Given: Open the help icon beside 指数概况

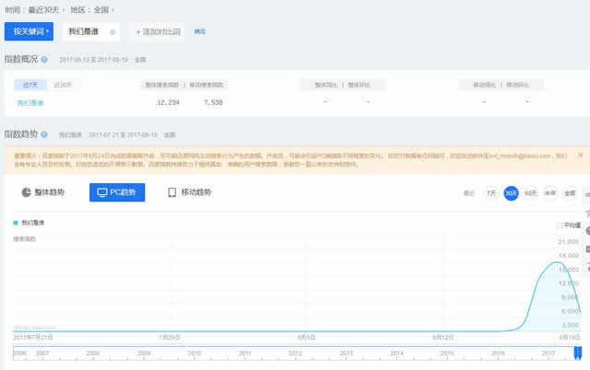Looking at the screenshot, I should click(44, 59).
